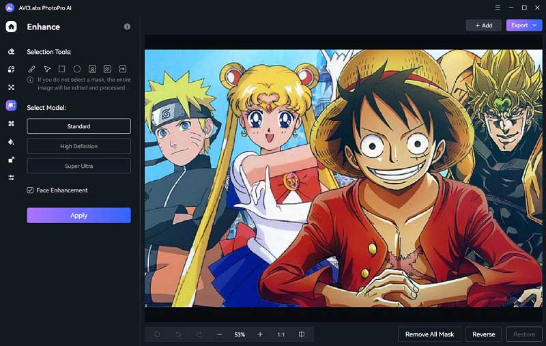The height and width of the screenshot is (346, 546).
Task: Toggle the before/after compare view icon
Action: tap(302, 334)
